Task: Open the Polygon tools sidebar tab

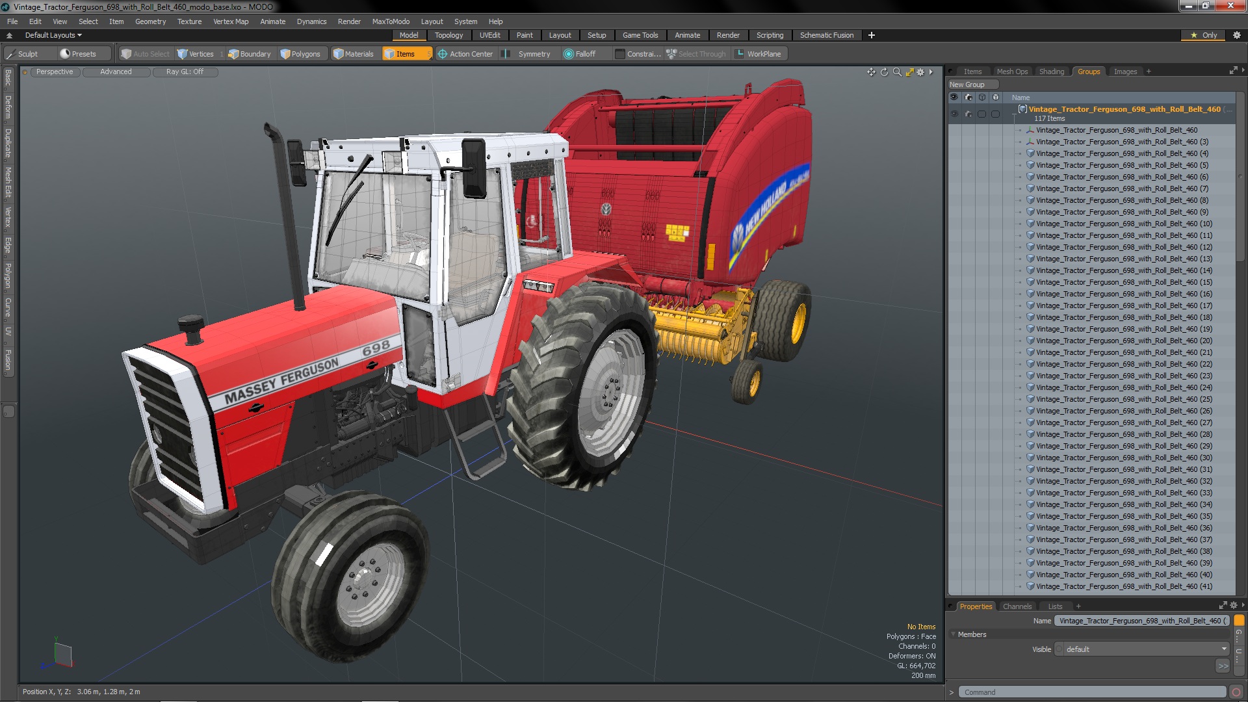Action: click(8, 276)
